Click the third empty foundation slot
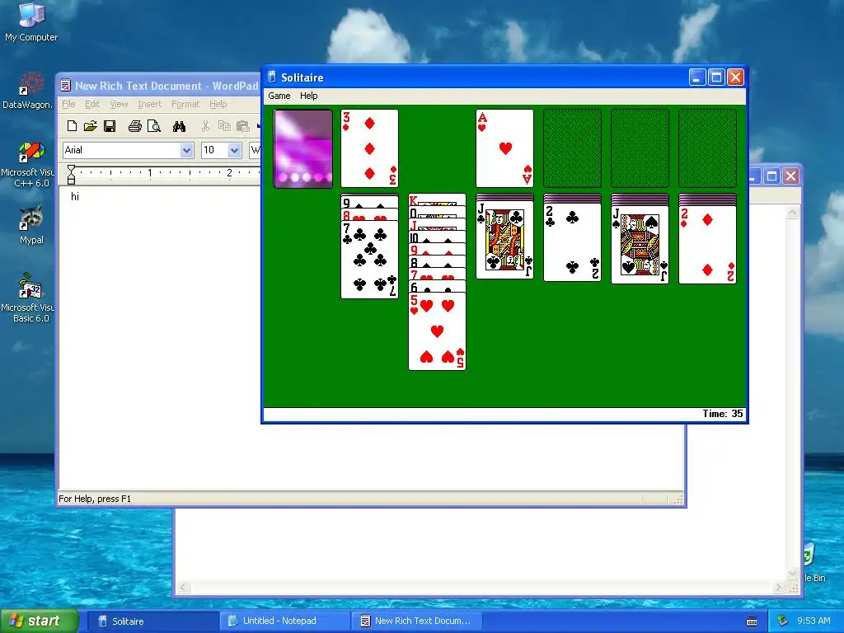Screen dimensions: 844x633 pos(640,148)
